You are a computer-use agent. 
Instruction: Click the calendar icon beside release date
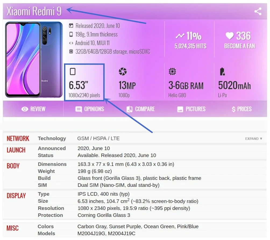71,26
